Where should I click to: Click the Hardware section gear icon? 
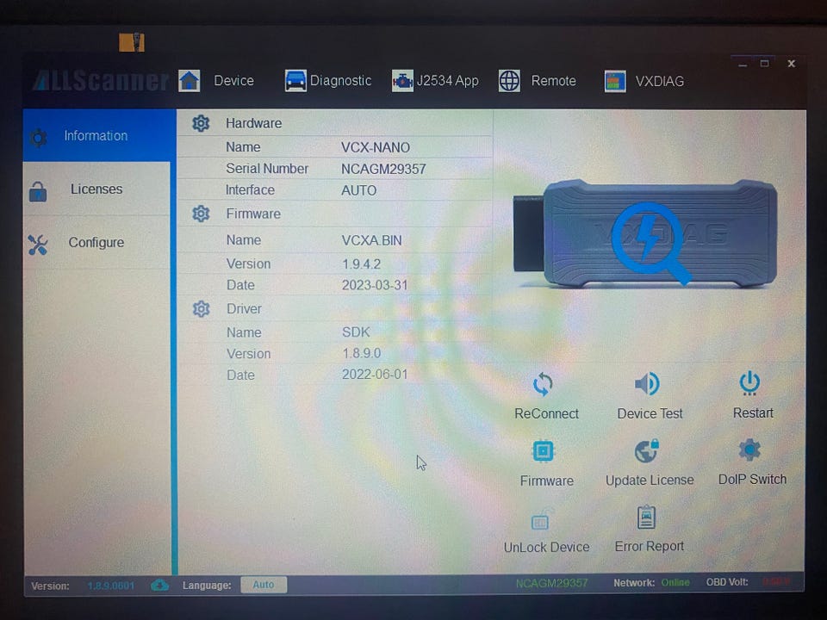click(201, 123)
